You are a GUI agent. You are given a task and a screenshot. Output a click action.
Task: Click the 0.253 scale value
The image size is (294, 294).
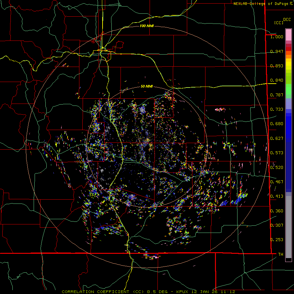tap(277, 240)
